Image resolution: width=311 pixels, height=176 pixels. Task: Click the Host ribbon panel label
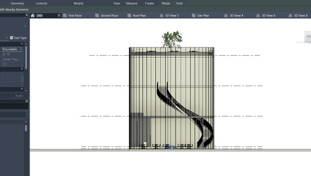179,3
